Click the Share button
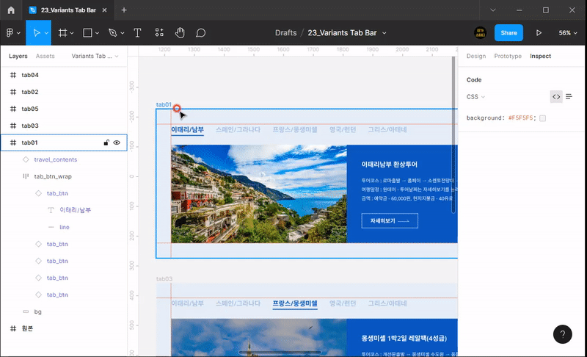This screenshot has width=587, height=357. tap(508, 33)
